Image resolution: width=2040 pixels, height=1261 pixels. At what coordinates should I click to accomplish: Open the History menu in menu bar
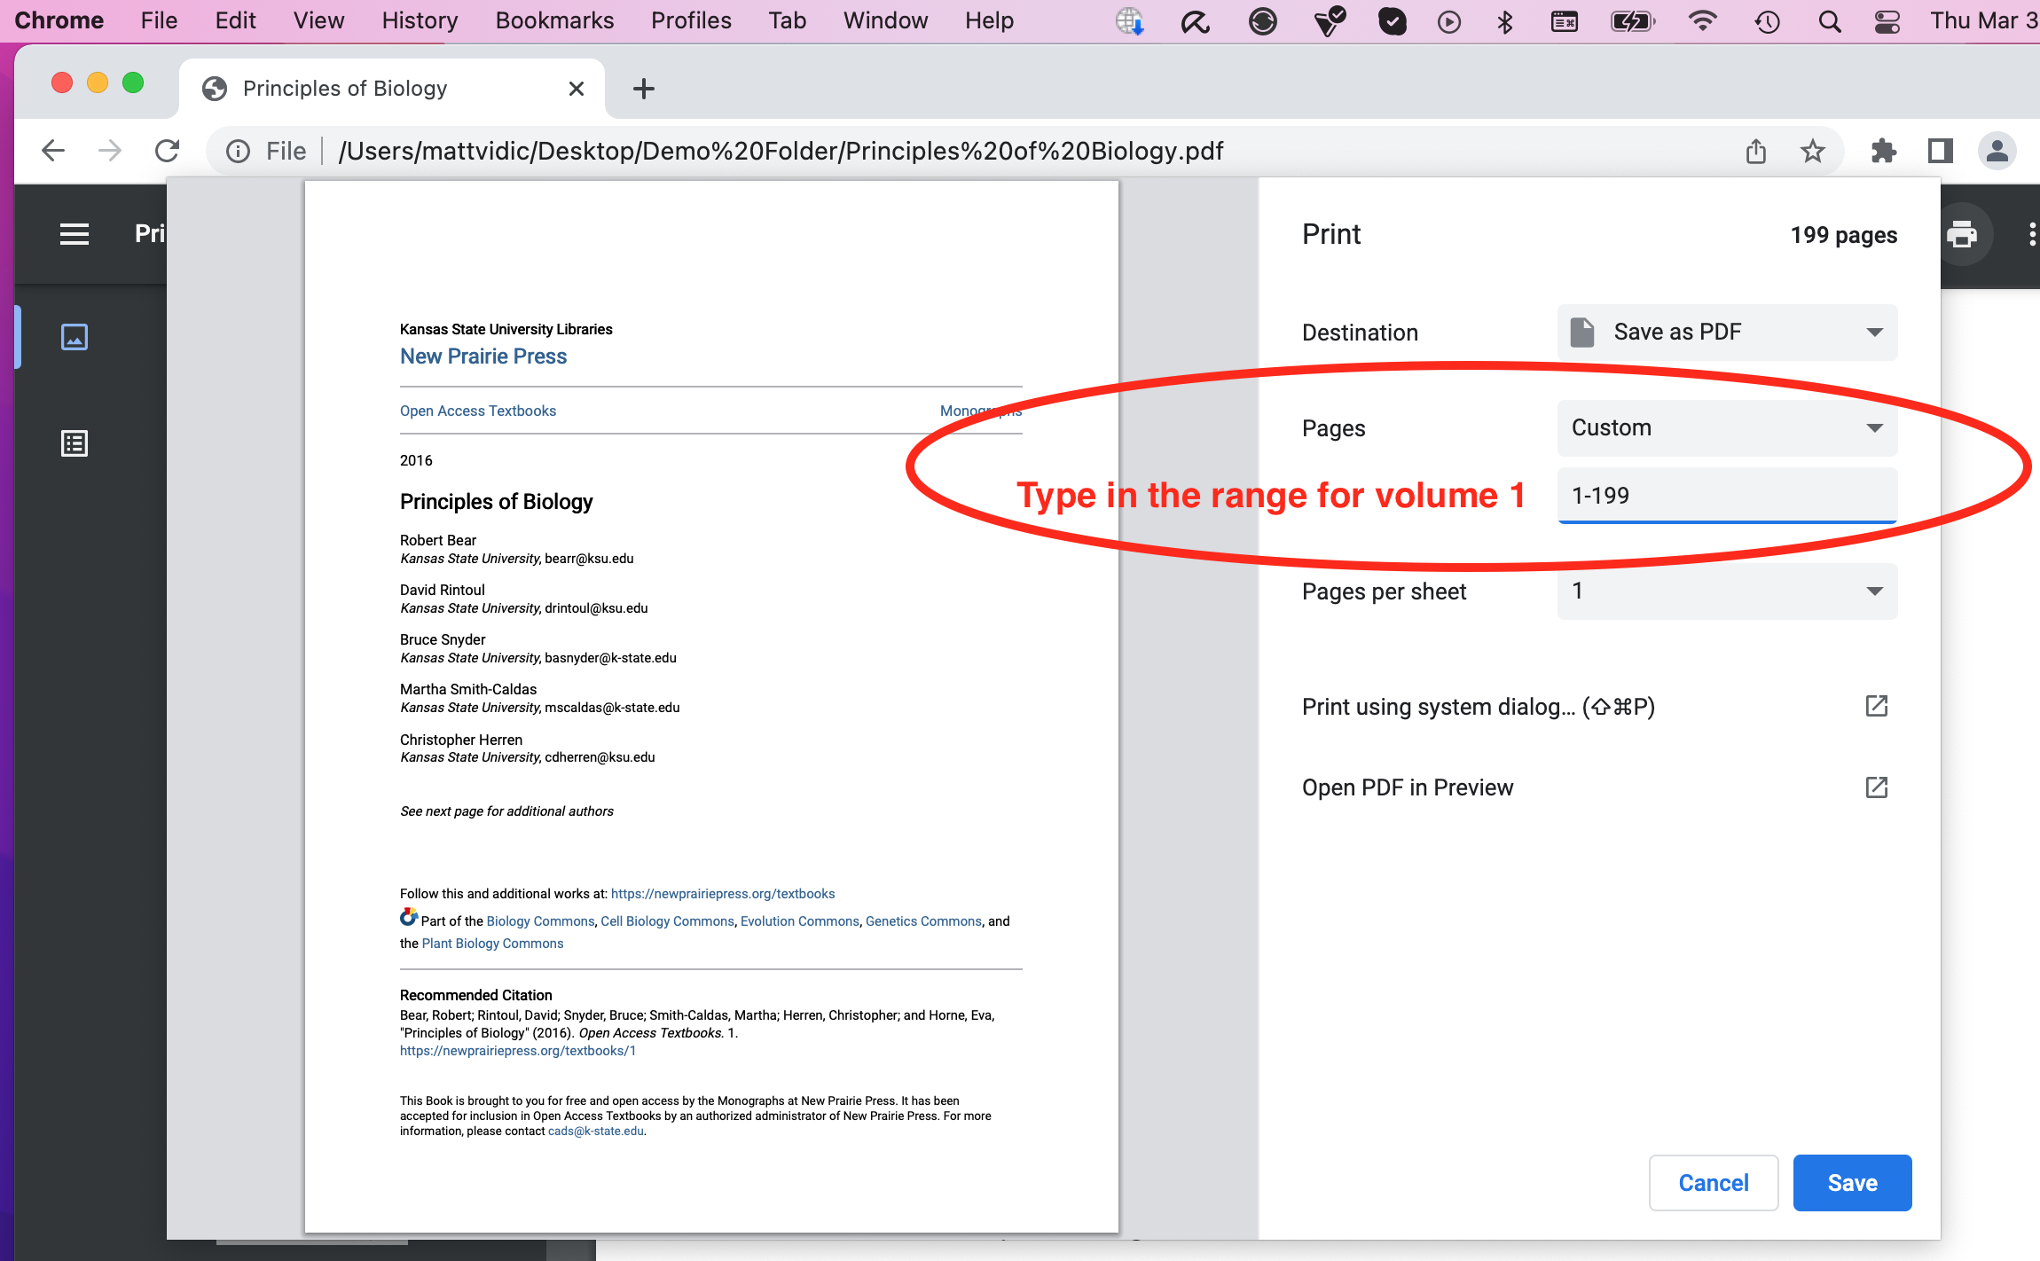pos(420,20)
